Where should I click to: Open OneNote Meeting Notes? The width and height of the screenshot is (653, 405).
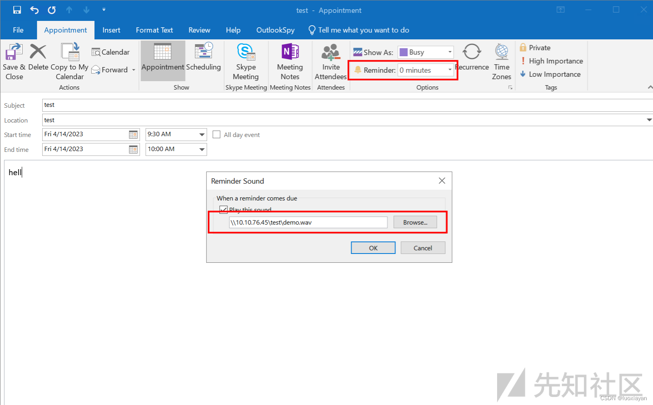pyautogui.click(x=290, y=62)
